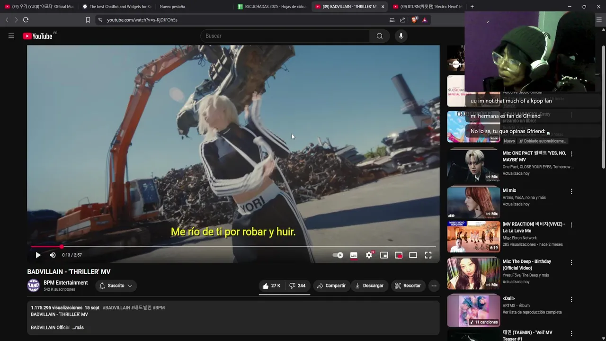
Task: Open options for TAEMIN Veil teaser
Action: click(x=571, y=333)
